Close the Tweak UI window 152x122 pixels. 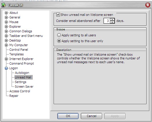point(148,5)
